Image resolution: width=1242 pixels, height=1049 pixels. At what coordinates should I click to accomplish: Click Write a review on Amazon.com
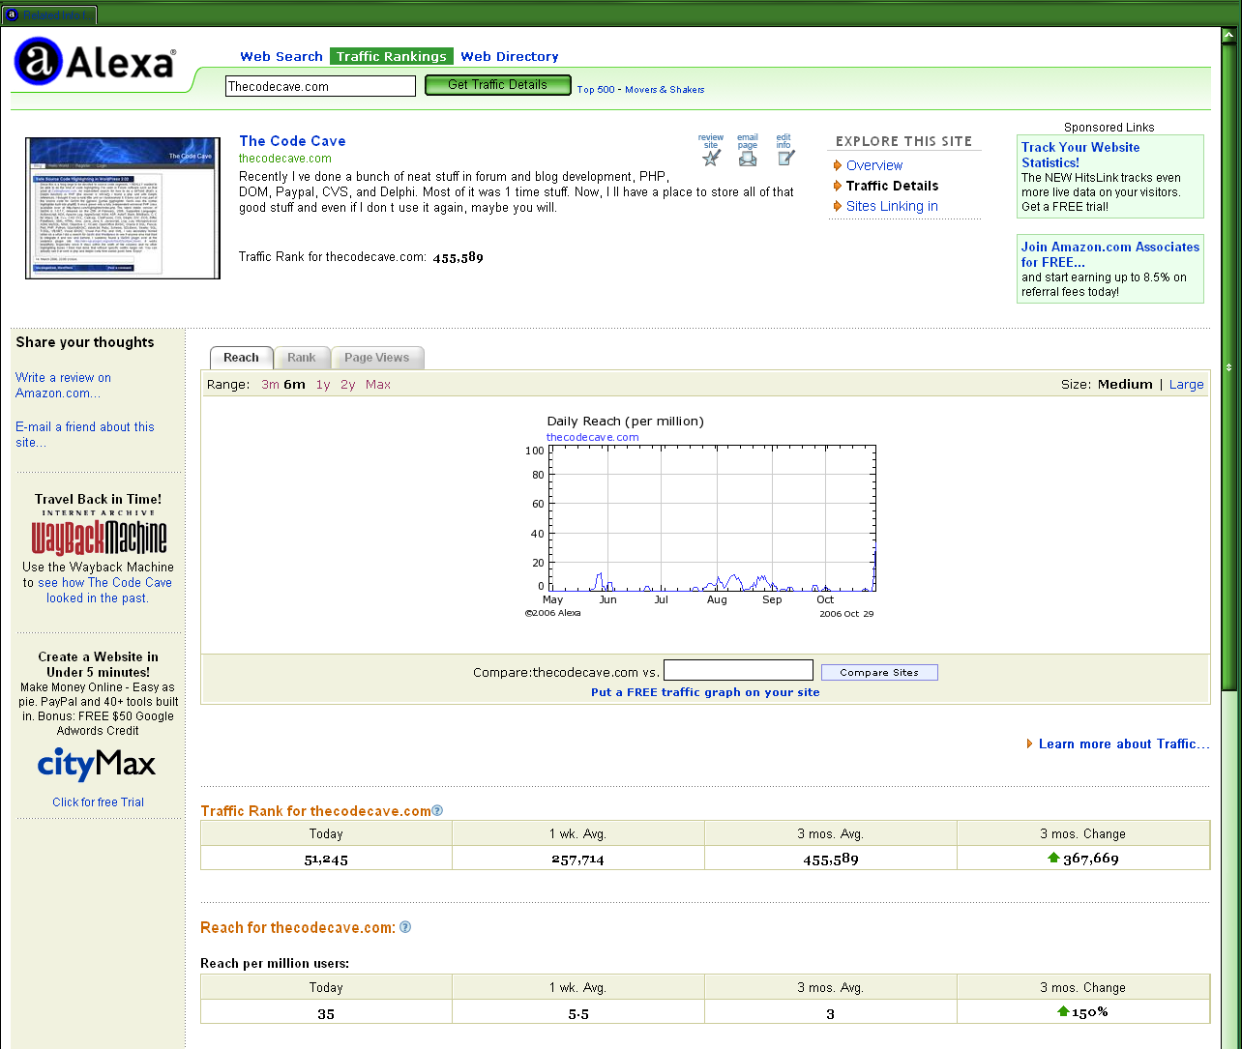63,385
